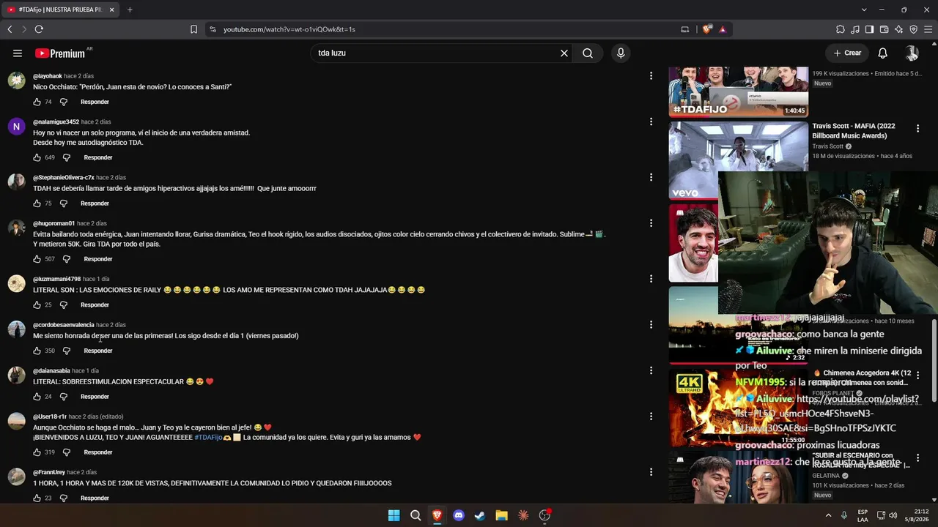Open Steam from the taskbar
Image resolution: width=938 pixels, height=527 pixels.
[x=480, y=515]
